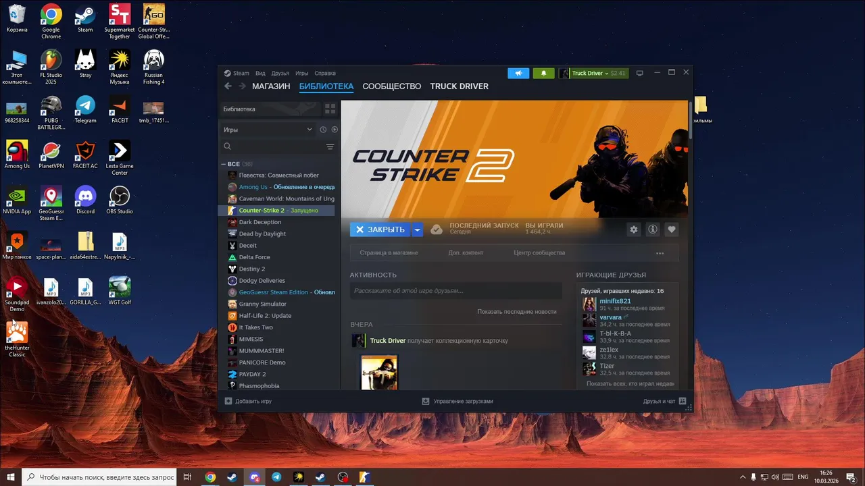Viewport: 865px width, 486px height.
Task: Open advanced library filter options icon
Action: coord(330,146)
